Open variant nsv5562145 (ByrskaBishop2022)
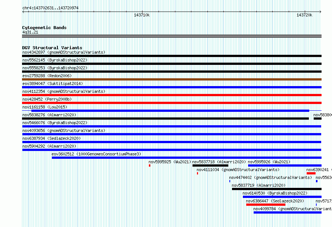Screen dimensions: 332x227 pos(172,64)
